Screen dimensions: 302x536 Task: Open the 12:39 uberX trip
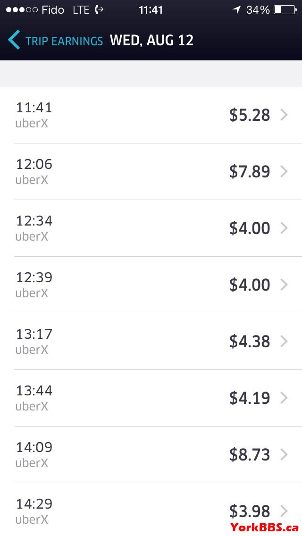151,285
